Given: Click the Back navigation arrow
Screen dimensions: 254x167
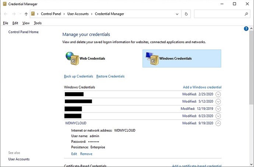Looking at the screenshot, I should [6, 14].
